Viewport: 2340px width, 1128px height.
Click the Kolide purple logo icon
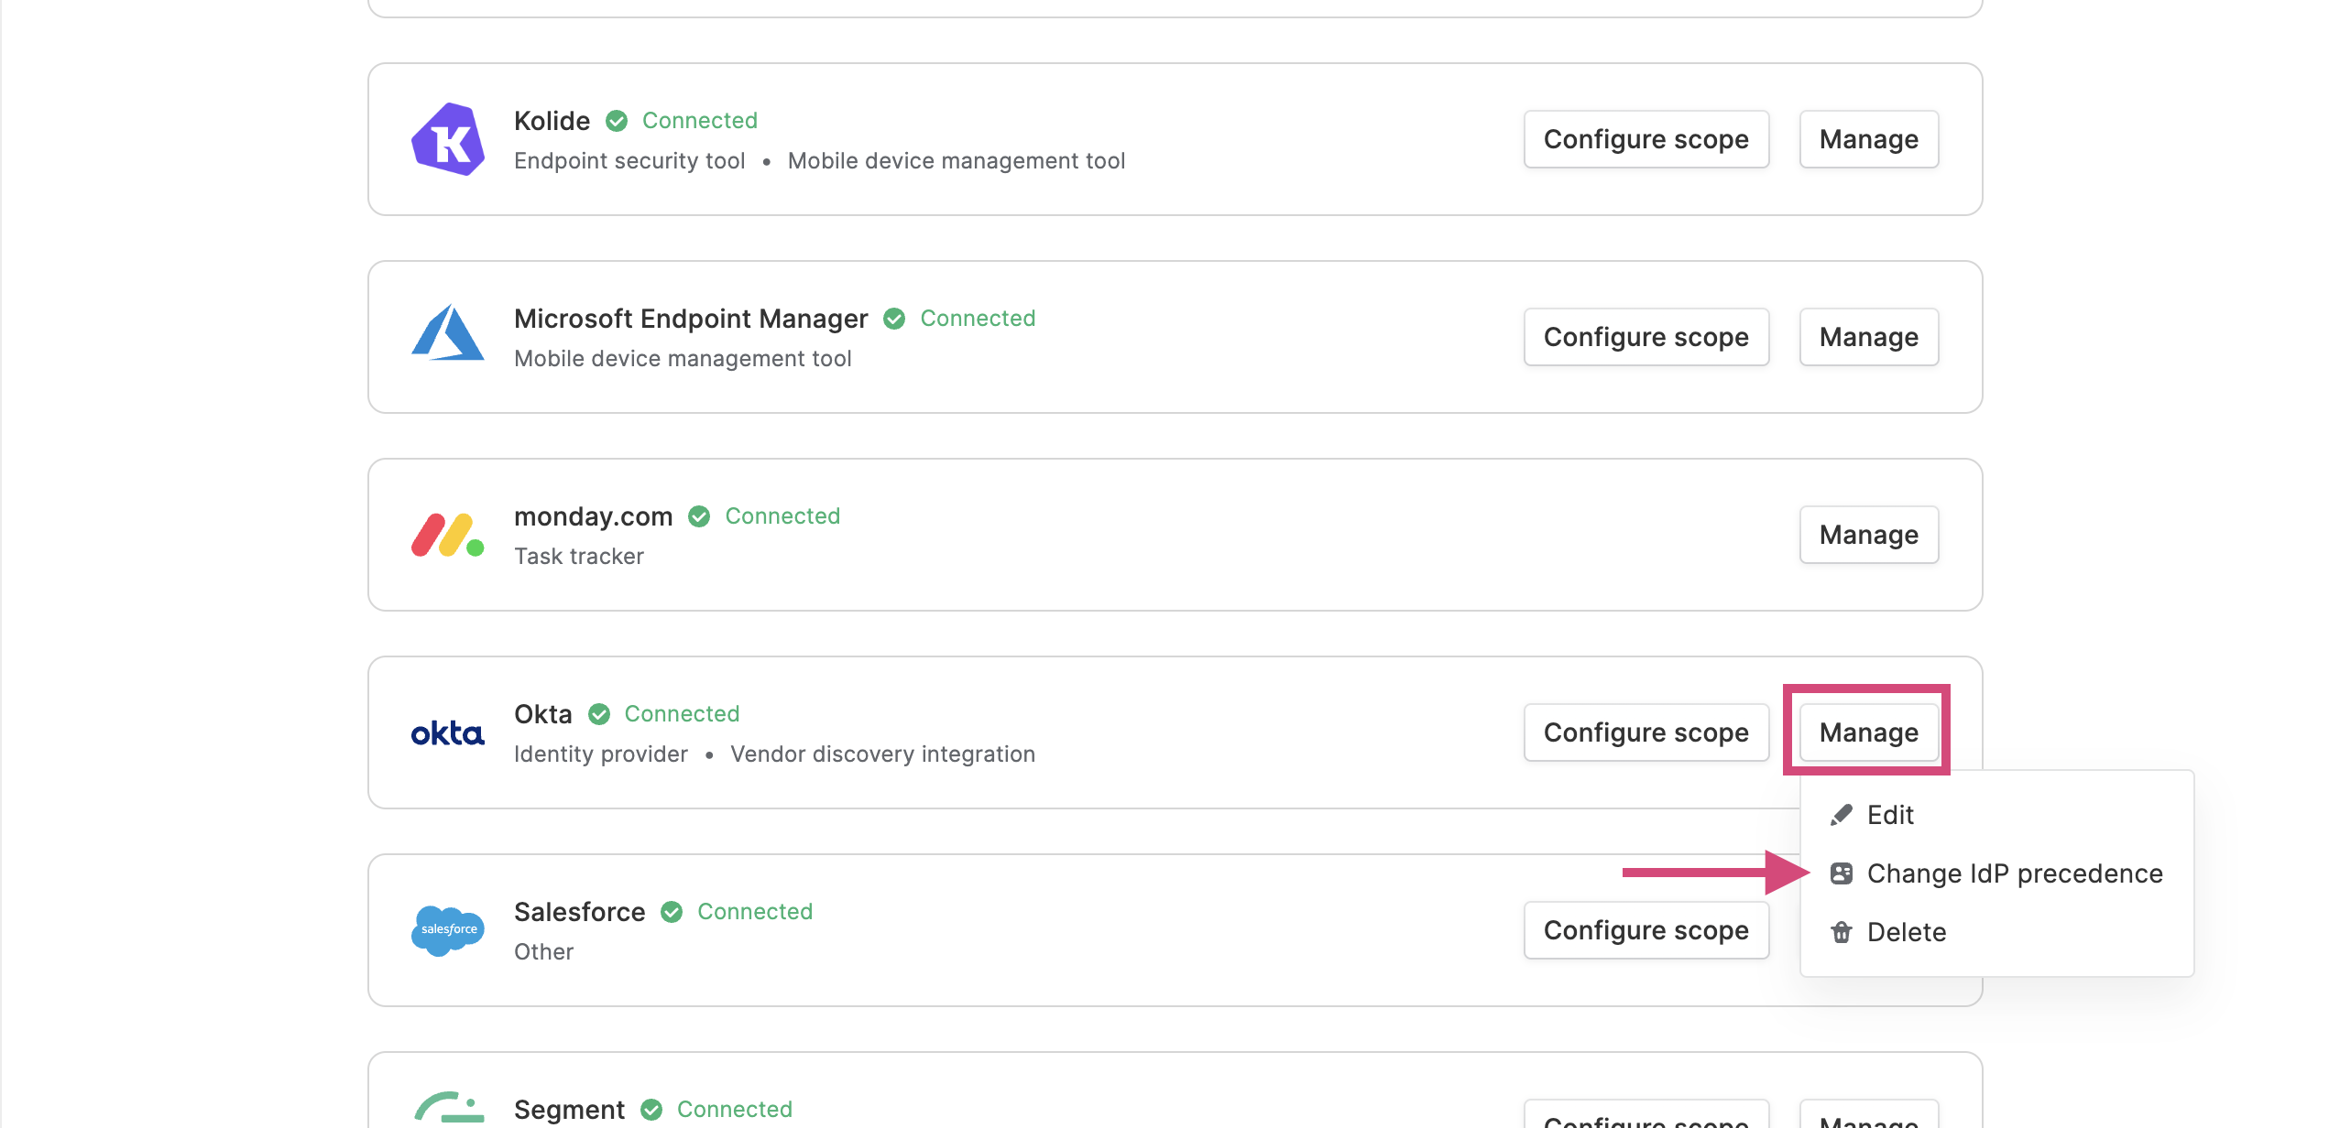pos(447,139)
